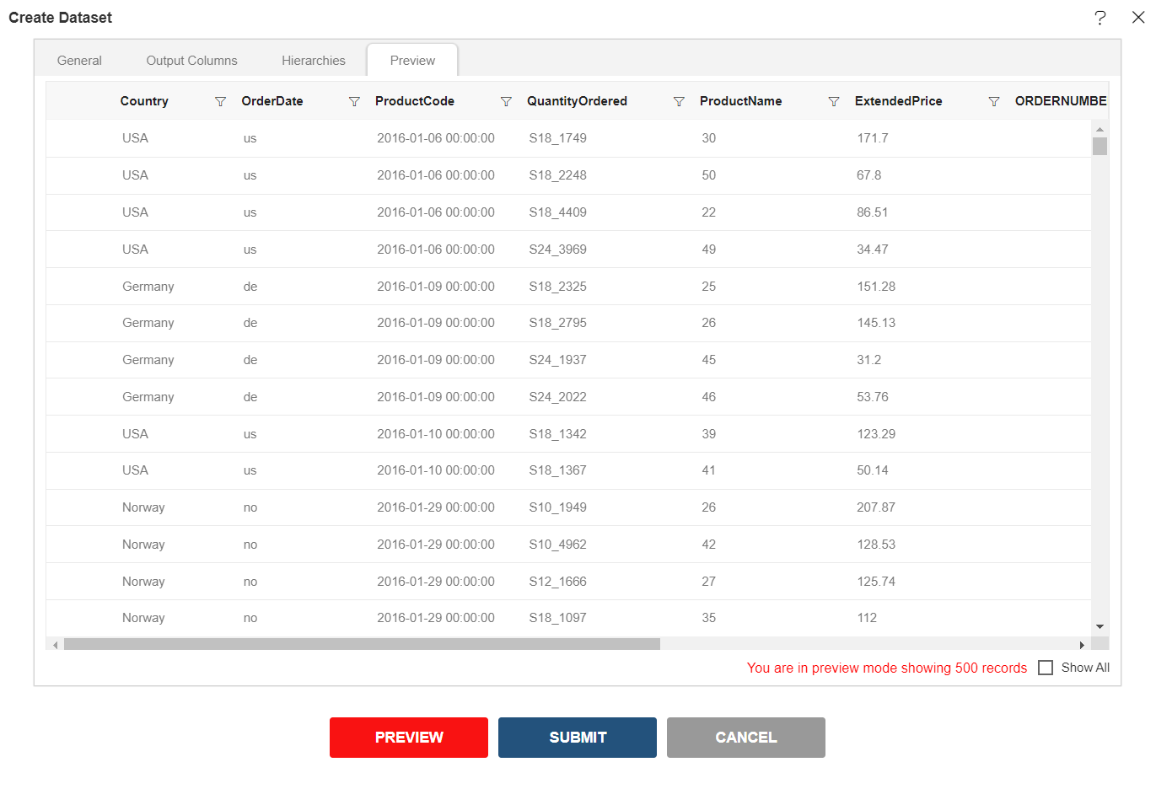Click the ORDERNUMBER column header

point(1061,101)
